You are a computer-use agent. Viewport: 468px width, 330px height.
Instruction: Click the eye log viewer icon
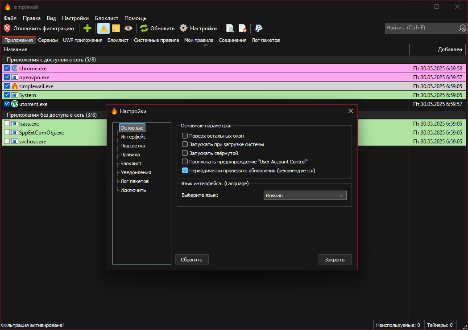point(128,29)
